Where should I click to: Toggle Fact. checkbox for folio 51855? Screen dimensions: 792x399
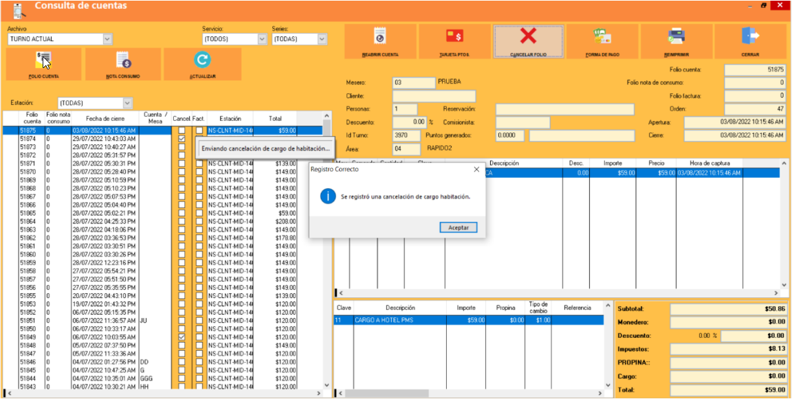(x=199, y=295)
